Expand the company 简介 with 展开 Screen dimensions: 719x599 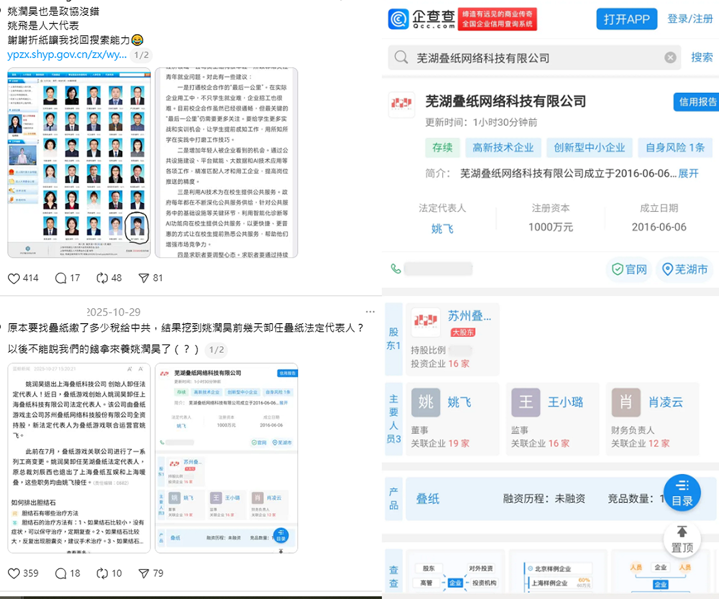click(688, 174)
